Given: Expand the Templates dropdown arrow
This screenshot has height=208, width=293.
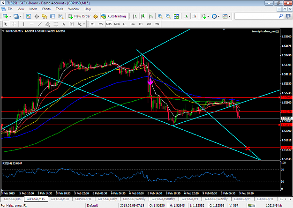Looking at the screenshot, I should coord(229,16).
